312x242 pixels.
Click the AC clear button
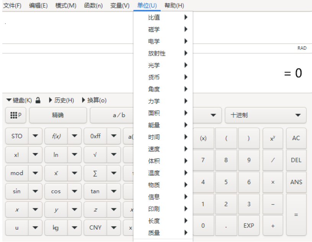296,138
